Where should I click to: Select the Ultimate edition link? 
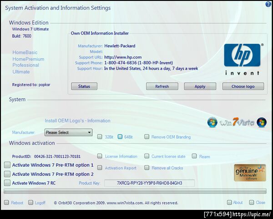(21, 72)
